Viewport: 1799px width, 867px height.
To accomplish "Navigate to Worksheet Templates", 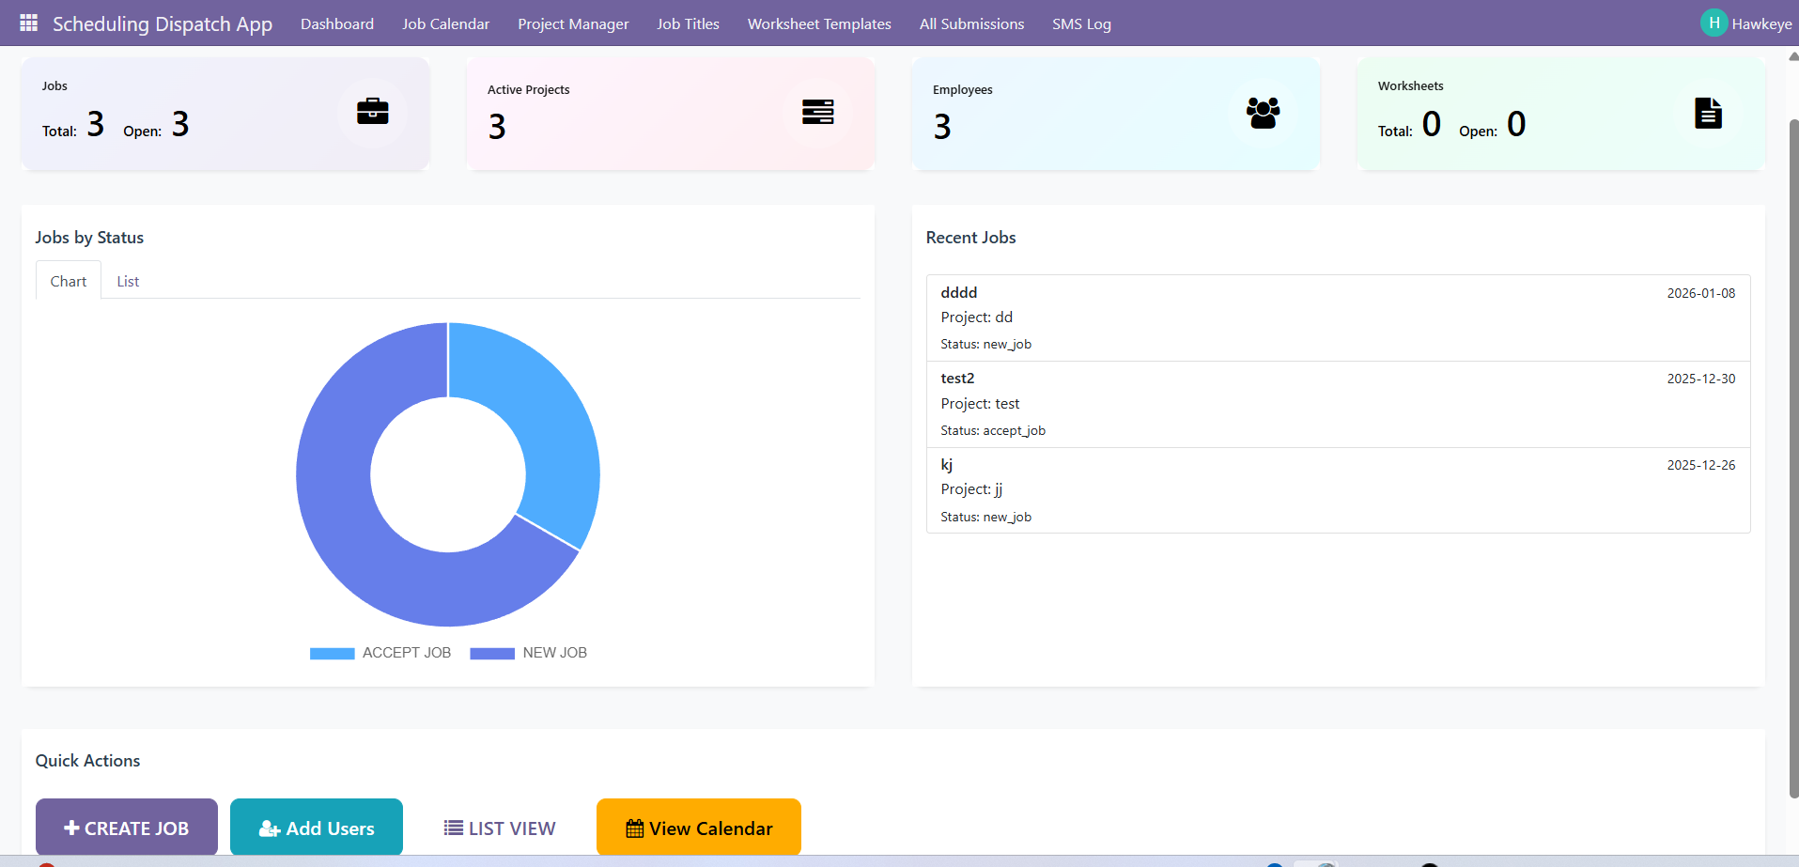I will point(818,23).
